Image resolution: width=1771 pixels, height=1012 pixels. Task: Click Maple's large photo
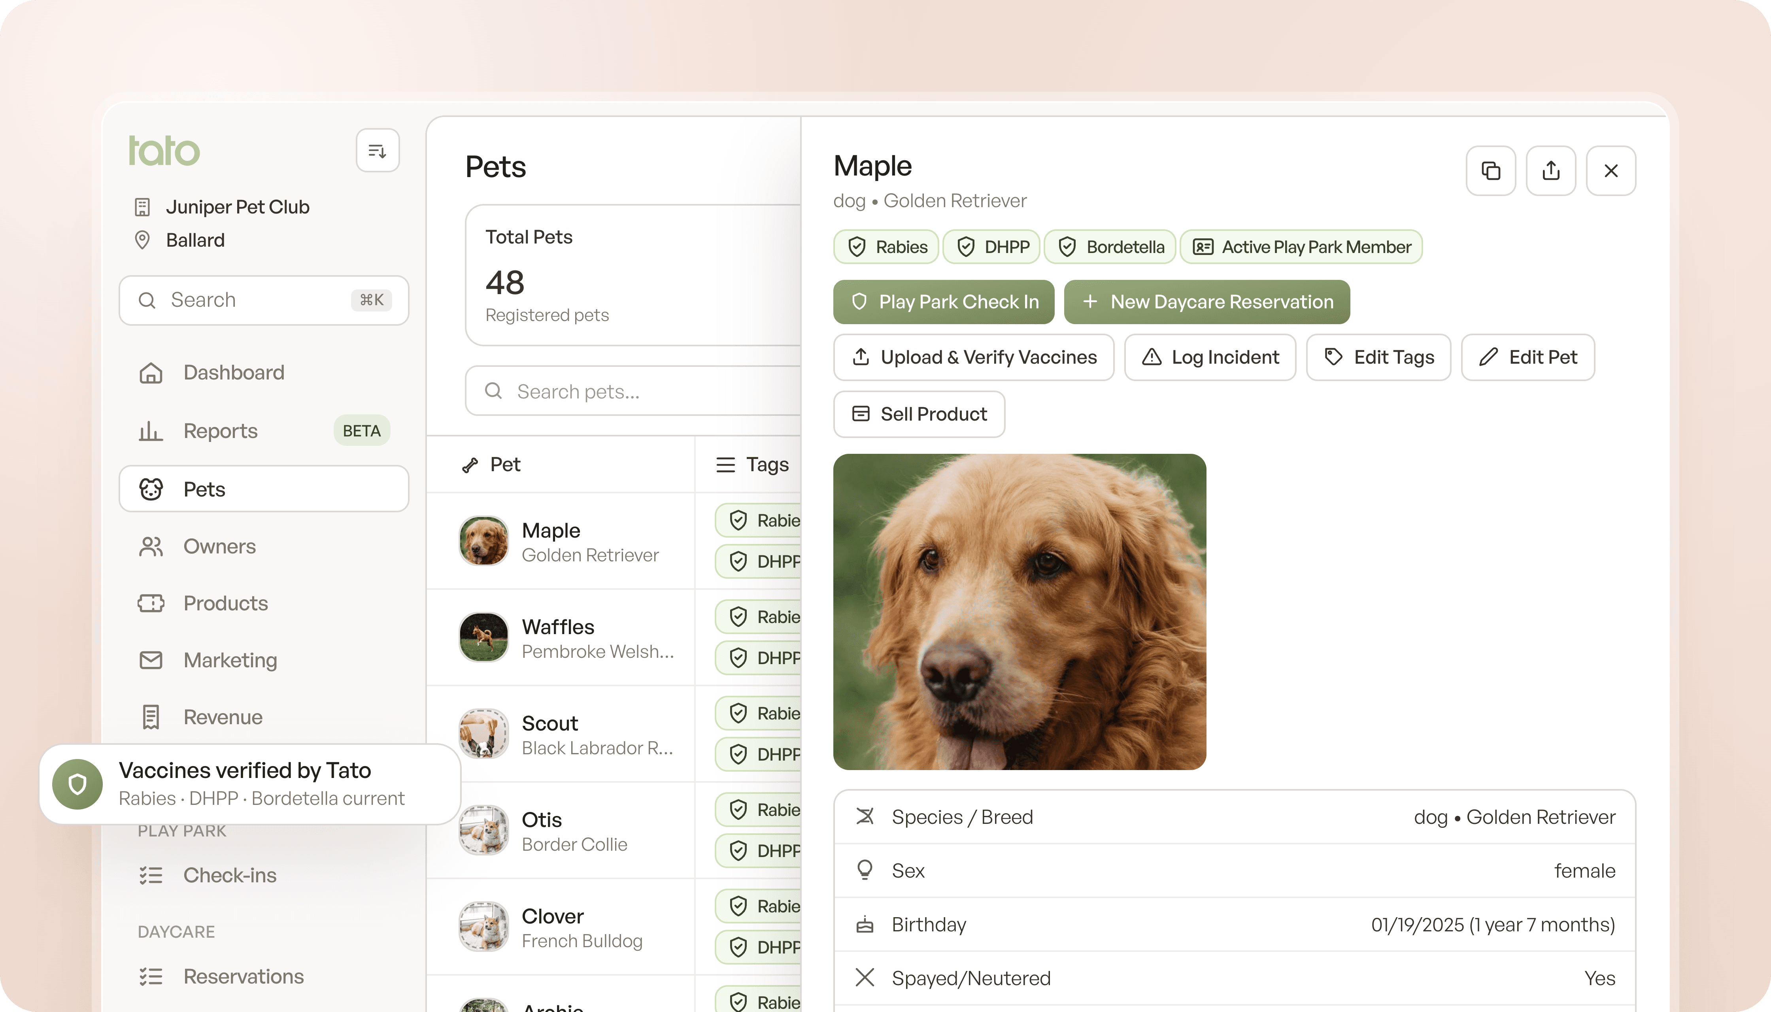1020,612
